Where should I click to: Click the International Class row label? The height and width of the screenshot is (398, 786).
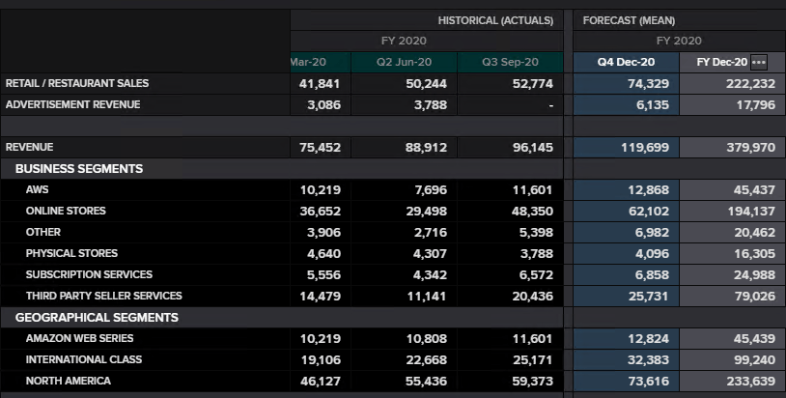[x=84, y=359]
